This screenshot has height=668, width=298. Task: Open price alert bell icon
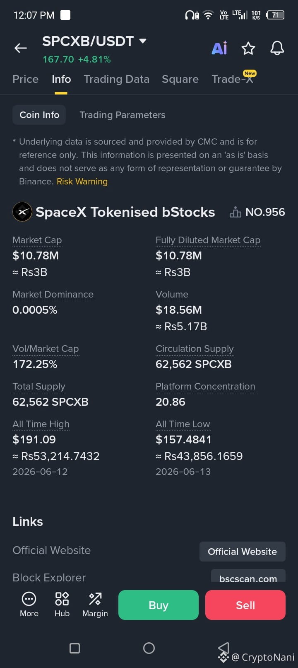point(277,48)
